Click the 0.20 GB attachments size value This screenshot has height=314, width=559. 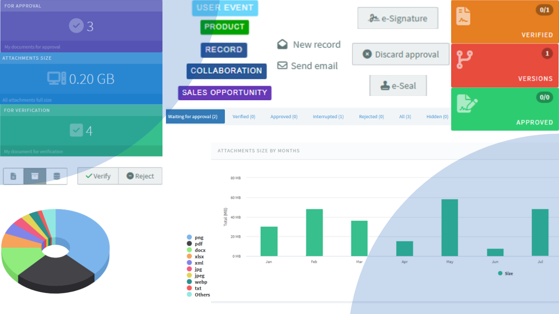click(92, 79)
